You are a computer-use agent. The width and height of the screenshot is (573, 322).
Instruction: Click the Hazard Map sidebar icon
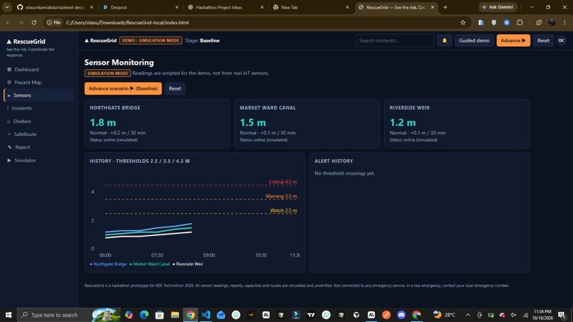[9, 82]
